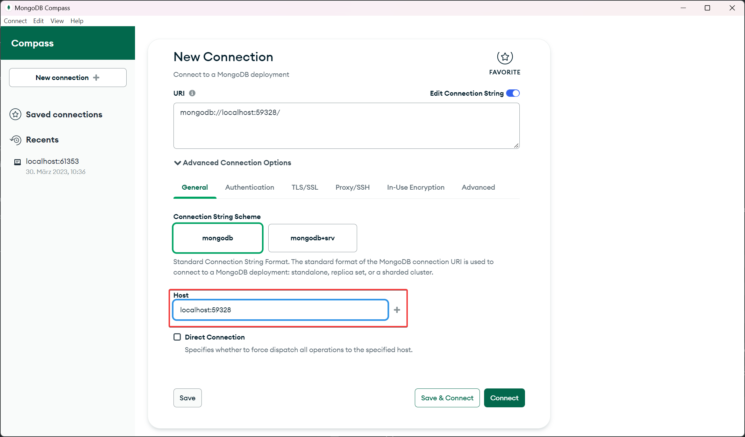Click the URI box resize handle
Screen dimensions: 745x437
(516, 146)
